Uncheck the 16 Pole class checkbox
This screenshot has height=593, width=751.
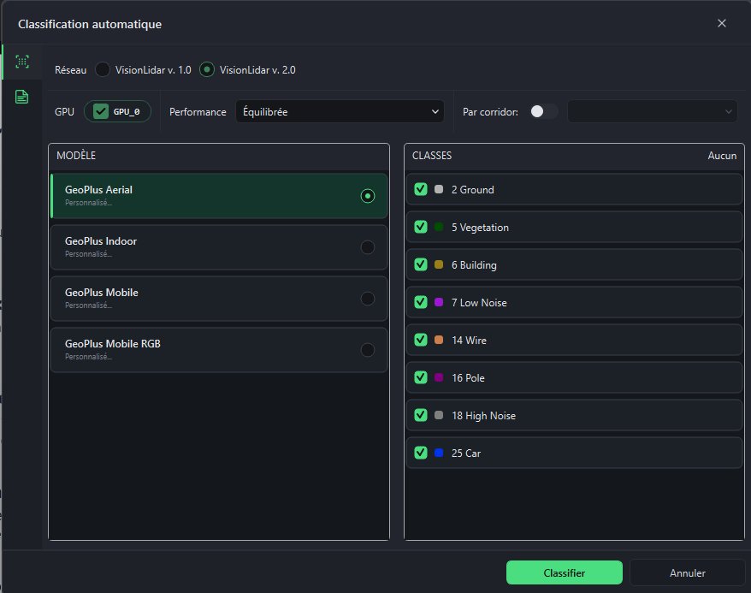click(x=421, y=377)
